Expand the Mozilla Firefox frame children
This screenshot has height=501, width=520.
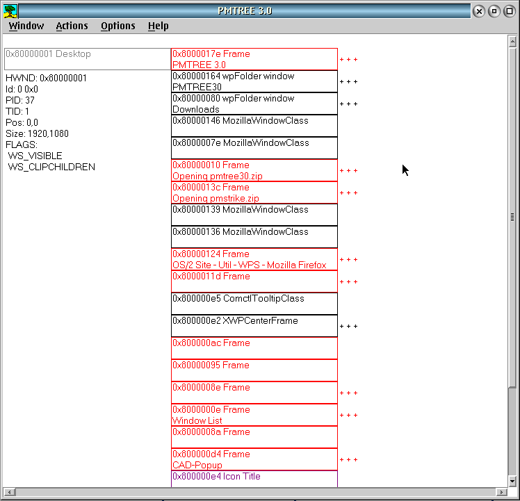pyautogui.click(x=348, y=259)
